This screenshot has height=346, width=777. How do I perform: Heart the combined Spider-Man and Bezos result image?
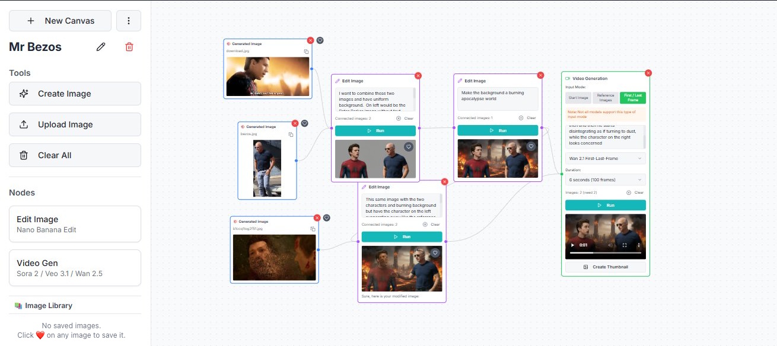click(x=408, y=146)
